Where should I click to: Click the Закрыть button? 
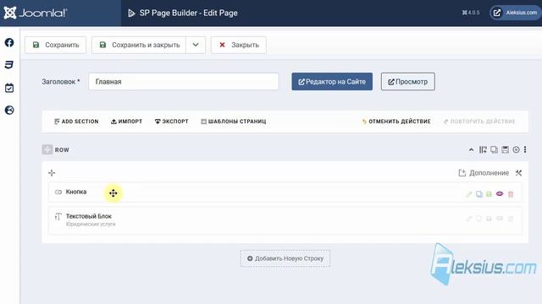pos(239,45)
